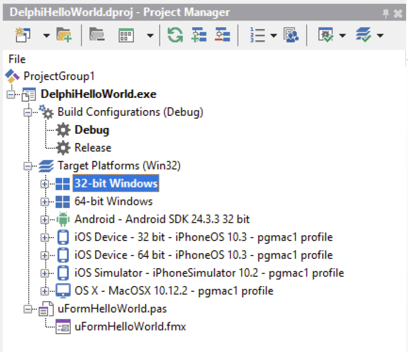The image size is (408, 352).
Task: Select 64-bit Windows platform
Action: tap(114, 201)
